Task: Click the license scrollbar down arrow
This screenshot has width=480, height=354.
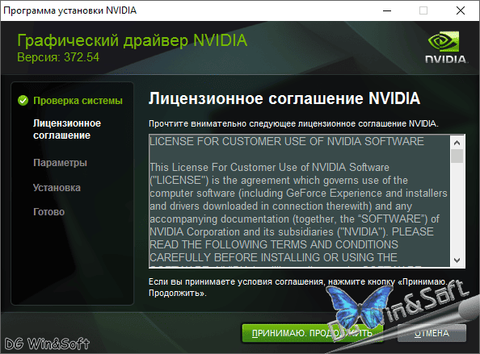Action: click(457, 260)
